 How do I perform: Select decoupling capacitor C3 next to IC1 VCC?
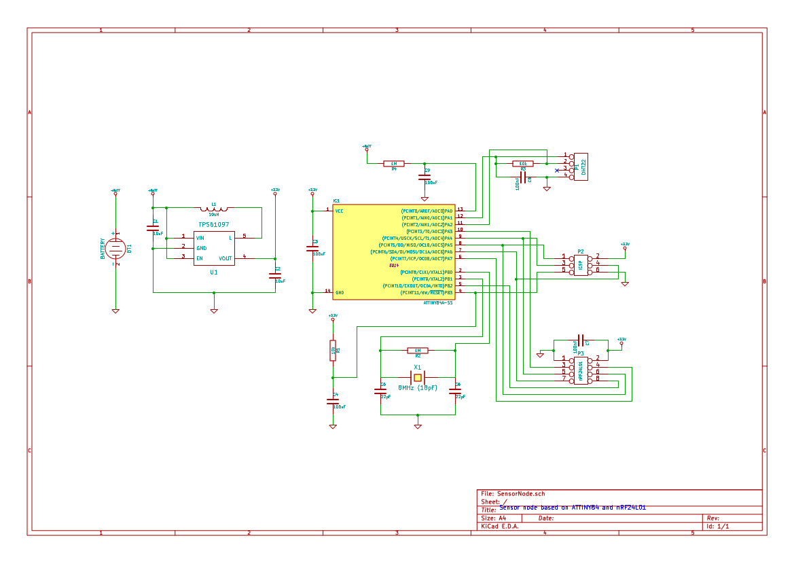[312, 248]
